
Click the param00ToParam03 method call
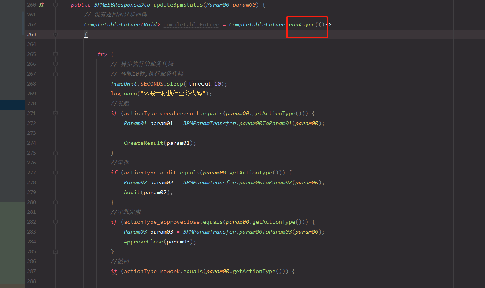266,232
